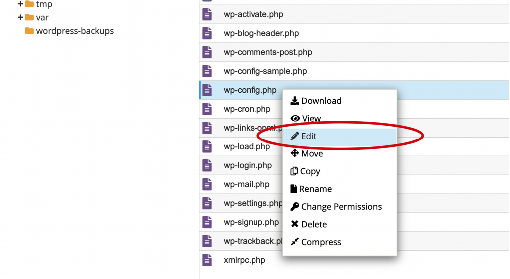Screen dimensions: 510x279
Task: Choose Rename from the context menu
Action: point(340,189)
